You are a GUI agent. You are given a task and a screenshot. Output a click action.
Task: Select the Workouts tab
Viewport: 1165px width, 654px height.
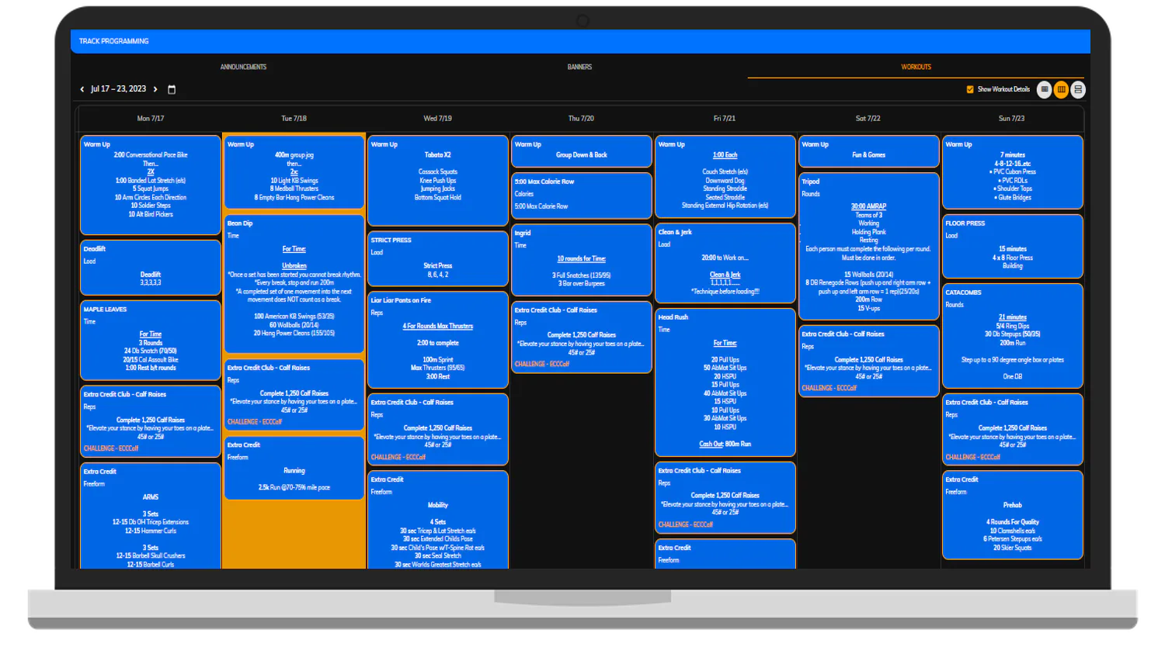click(916, 67)
